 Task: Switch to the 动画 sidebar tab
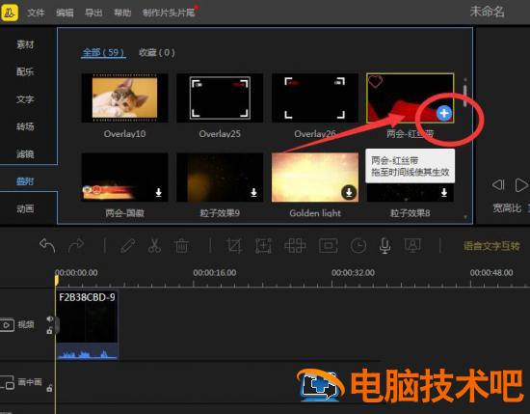point(25,208)
